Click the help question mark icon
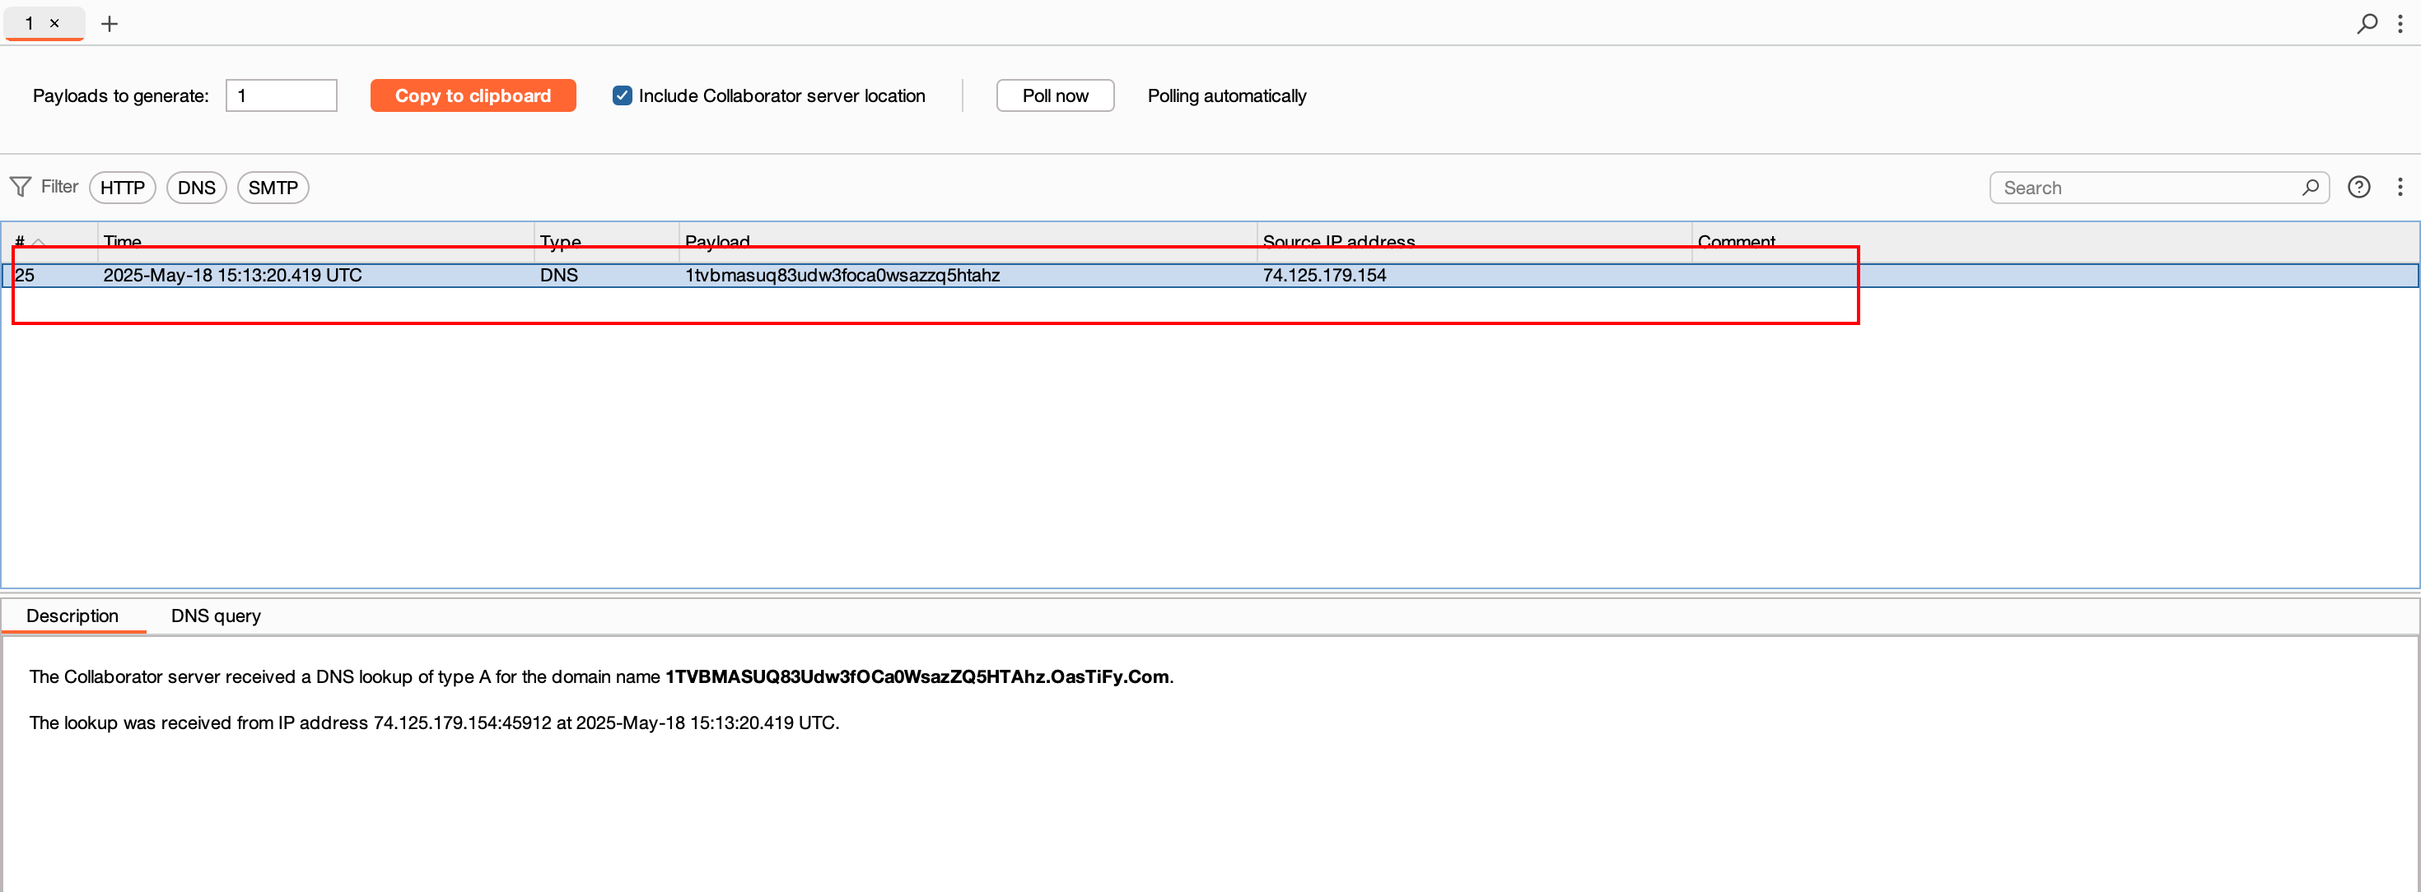Viewport: 2421px width, 892px height. (2358, 187)
